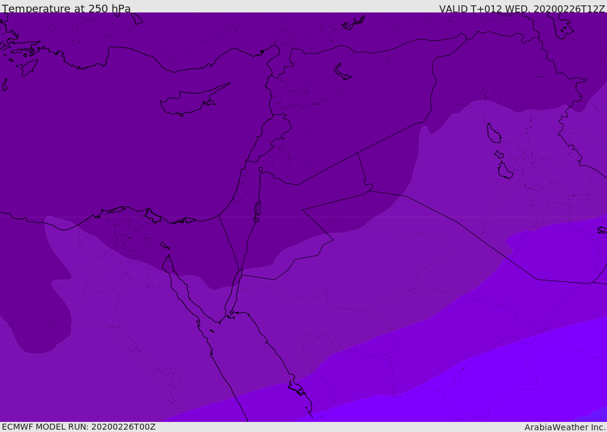Select Lake Razzaza, the southernmost Iraqi lake
607x432 pixels.
click(505, 170)
